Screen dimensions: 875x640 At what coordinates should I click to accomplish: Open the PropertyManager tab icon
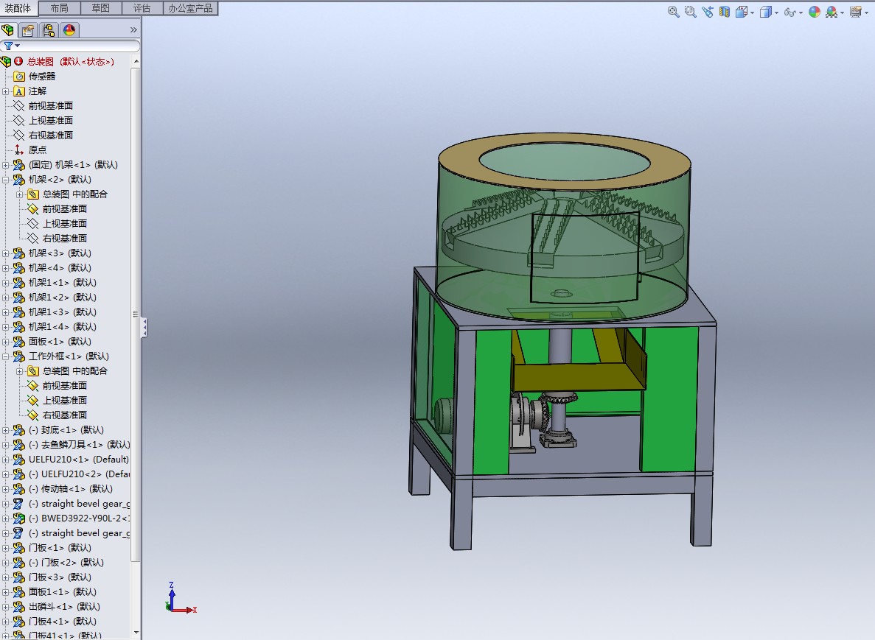28,30
